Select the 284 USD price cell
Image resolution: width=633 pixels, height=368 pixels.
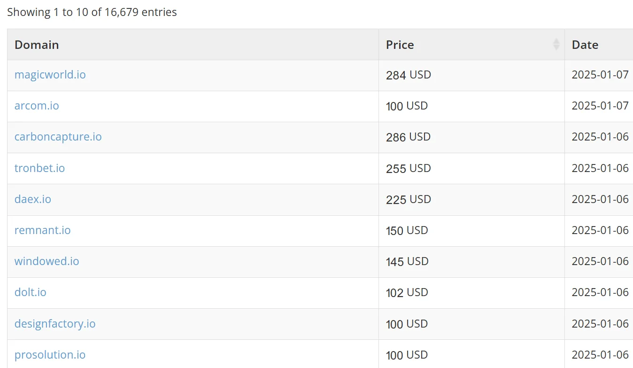tap(471, 75)
